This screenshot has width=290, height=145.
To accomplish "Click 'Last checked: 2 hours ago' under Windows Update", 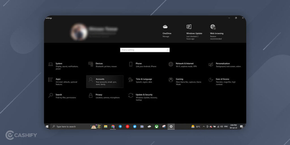I will 192,38.
